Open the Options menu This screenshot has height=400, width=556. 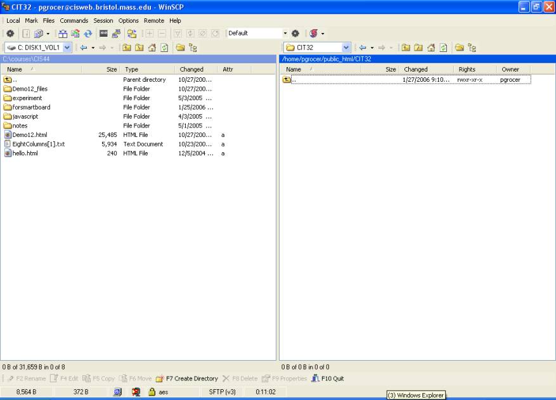click(x=128, y=20)
